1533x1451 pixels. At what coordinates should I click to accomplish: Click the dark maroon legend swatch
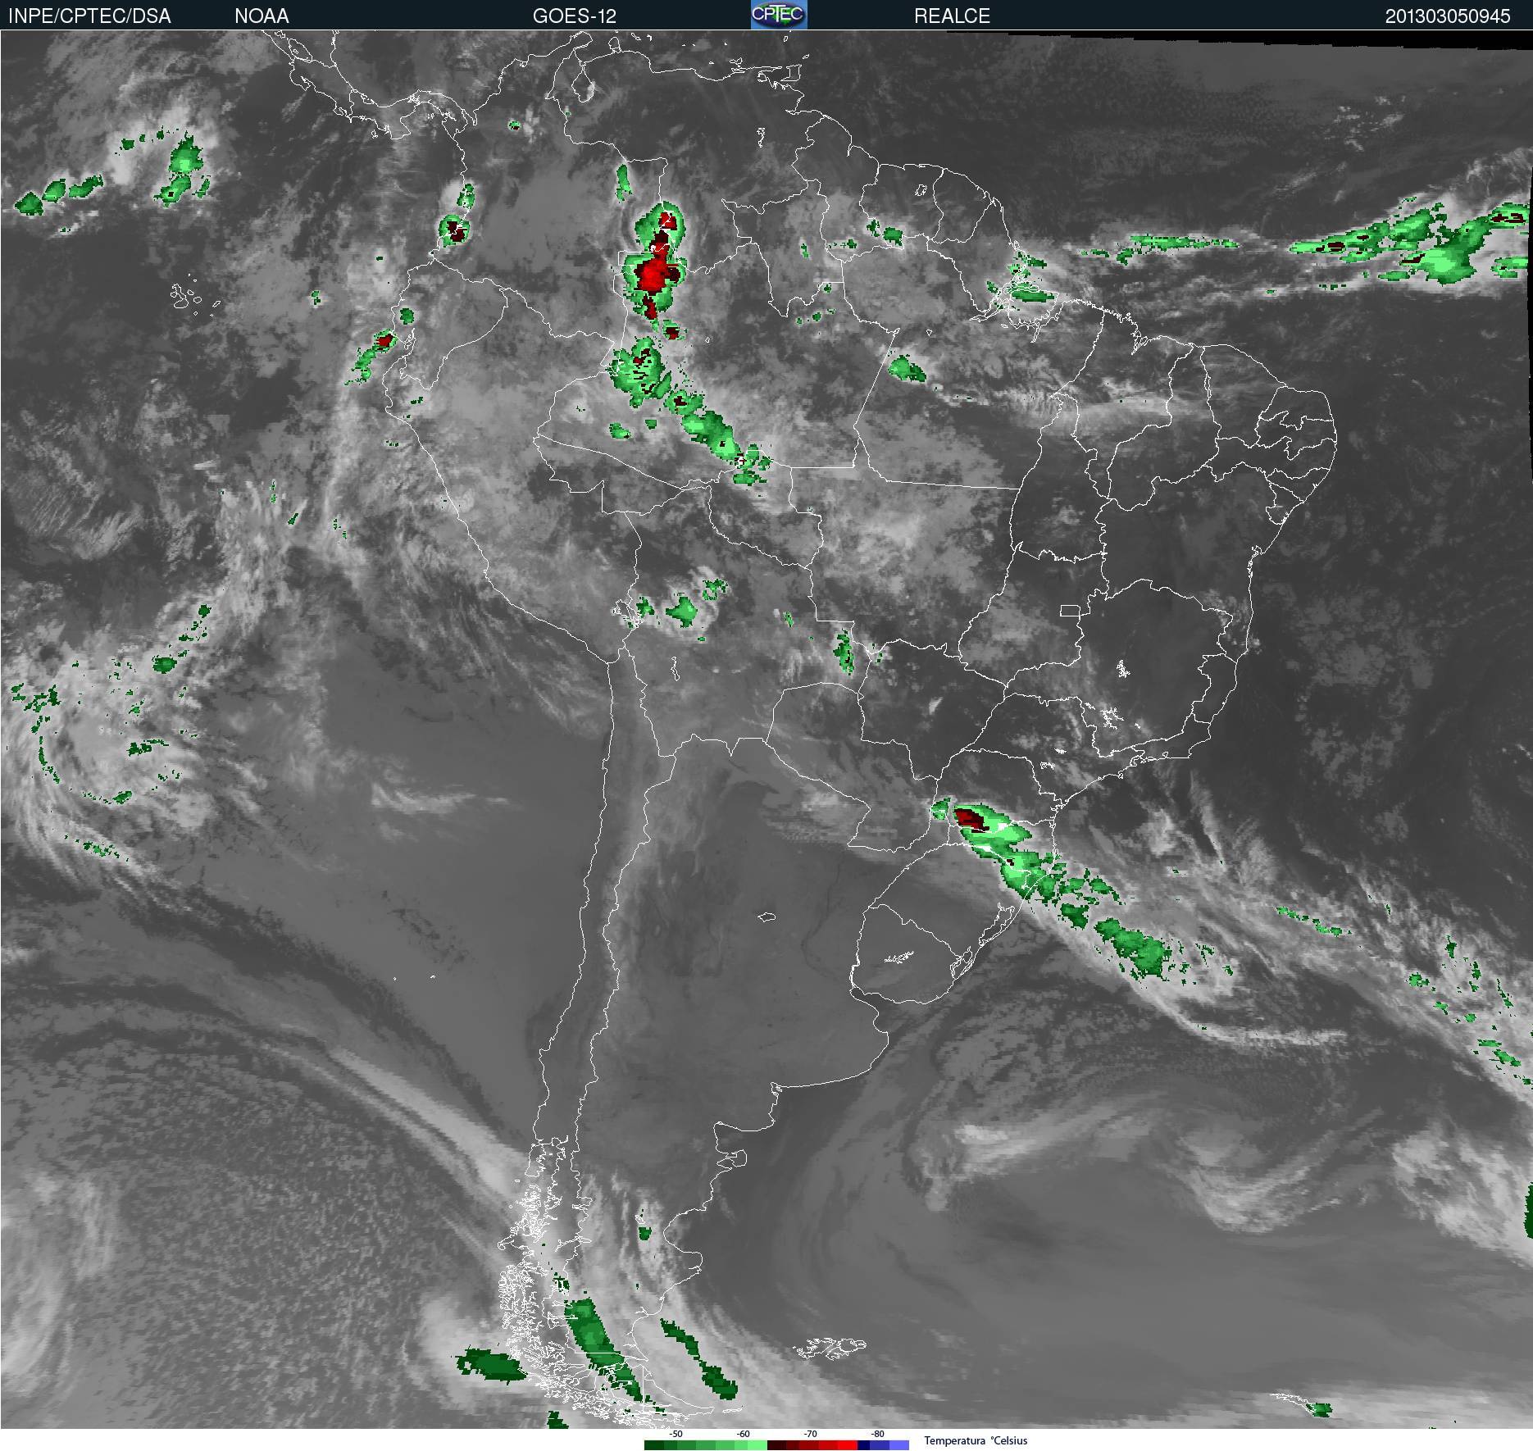776,1445
